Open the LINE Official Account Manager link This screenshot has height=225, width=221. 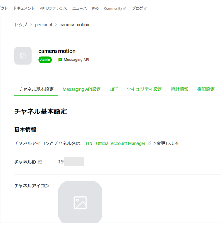tap(115, 143)
